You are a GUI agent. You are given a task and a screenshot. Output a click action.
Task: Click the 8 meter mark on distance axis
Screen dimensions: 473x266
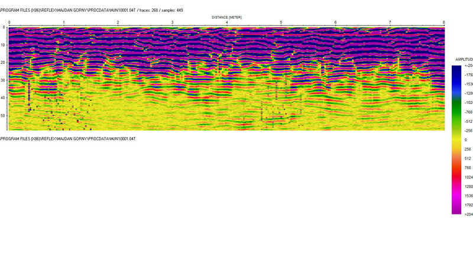coord(443,22)
